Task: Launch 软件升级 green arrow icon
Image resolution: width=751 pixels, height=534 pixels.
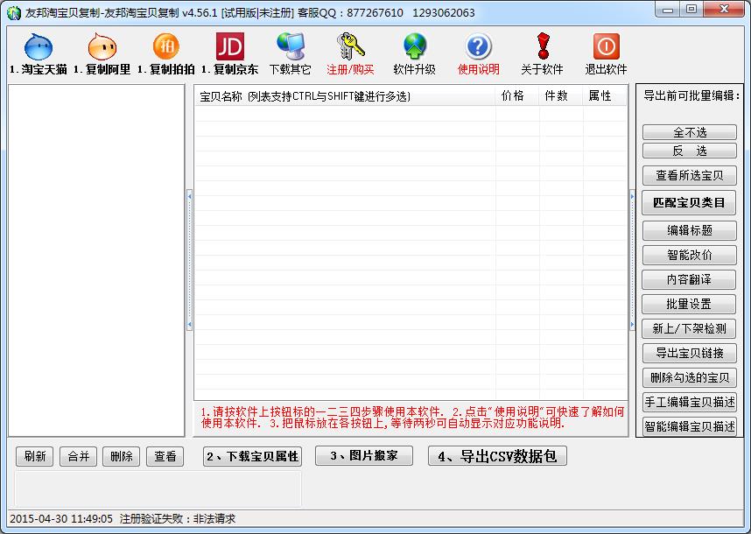Action: click(x=414, y=47)
